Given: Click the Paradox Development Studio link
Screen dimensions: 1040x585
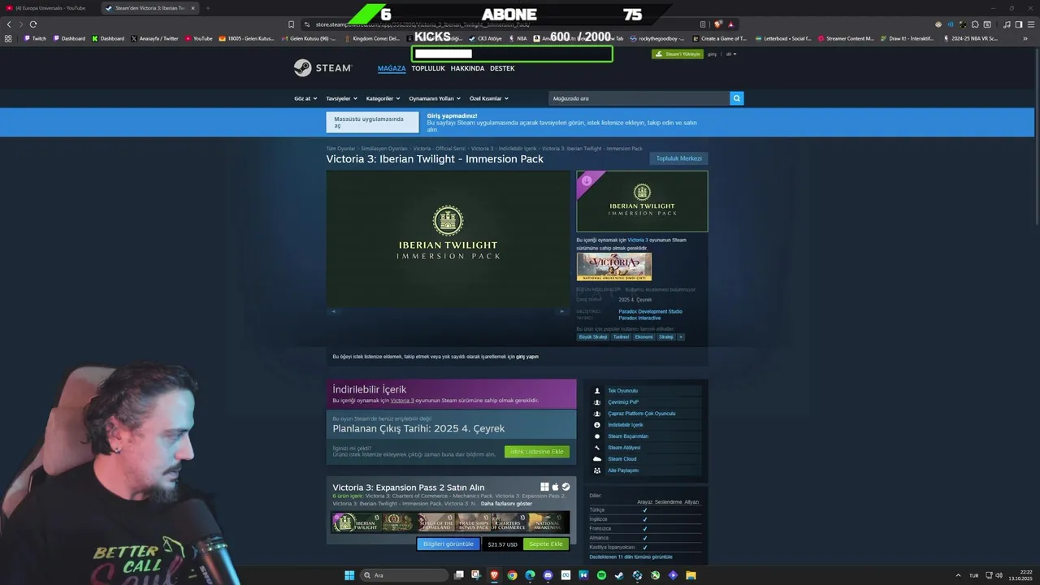Looking at the screenshot, I should click(650, 311).
